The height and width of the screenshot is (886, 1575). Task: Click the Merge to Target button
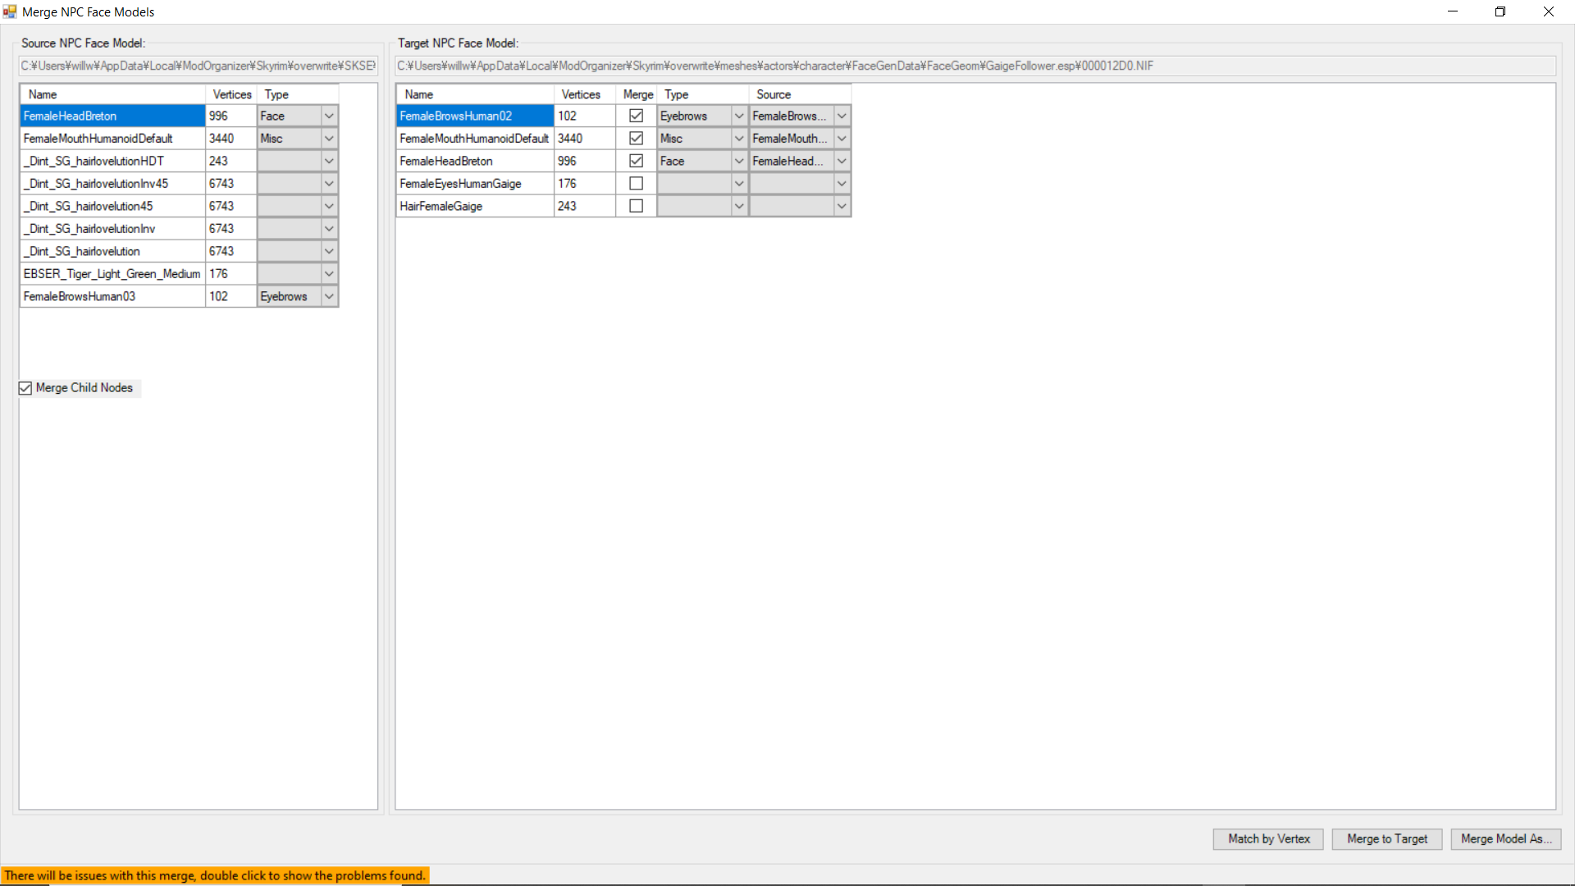(x=1386, y=838)
